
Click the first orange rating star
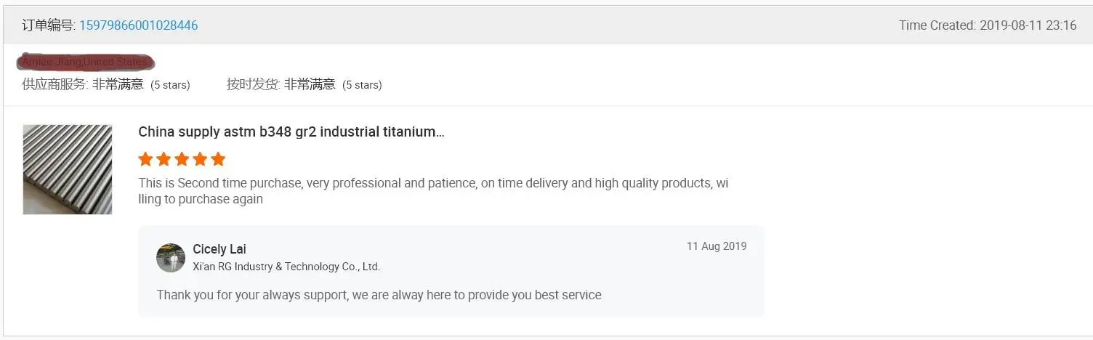(145, 159)
